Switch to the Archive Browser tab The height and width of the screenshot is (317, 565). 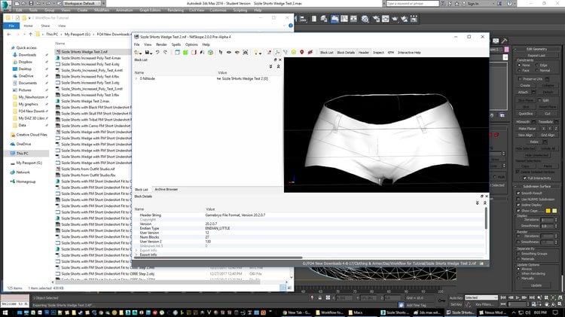pyautogui.click(x=166, y=190)
